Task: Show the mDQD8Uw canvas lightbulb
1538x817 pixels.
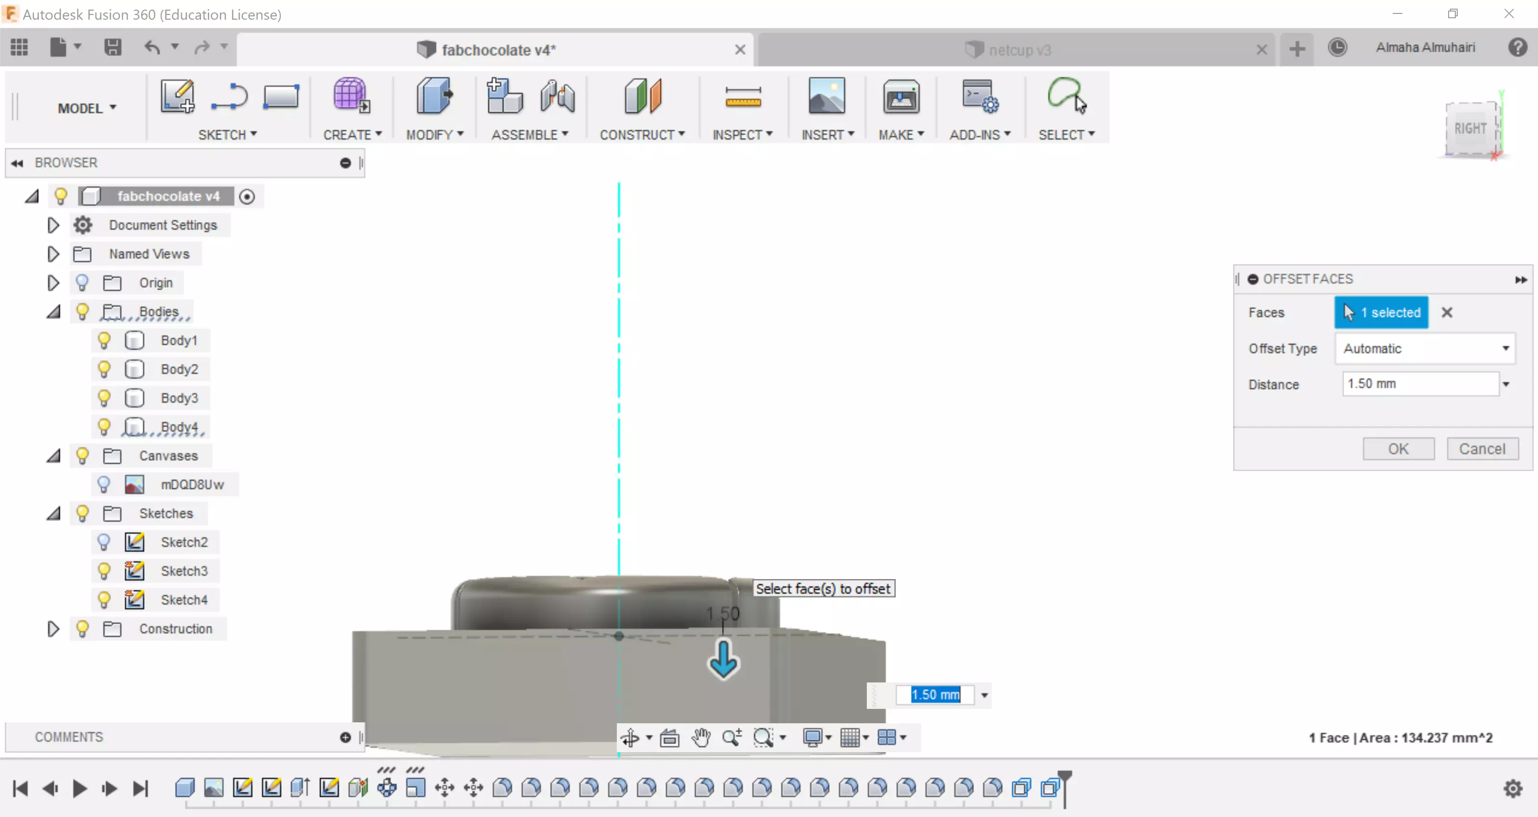Action: click(x=104, y=484)
